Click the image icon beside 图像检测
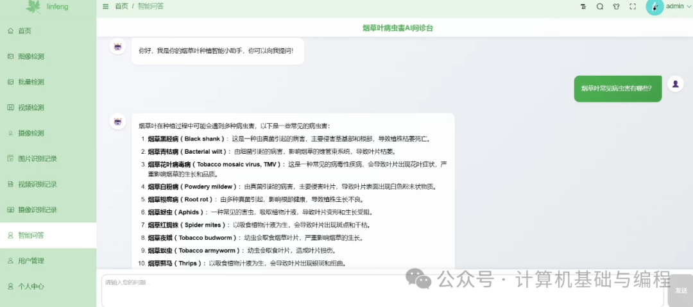Screen dimensions: 693x307 click(x=11, y=56)
